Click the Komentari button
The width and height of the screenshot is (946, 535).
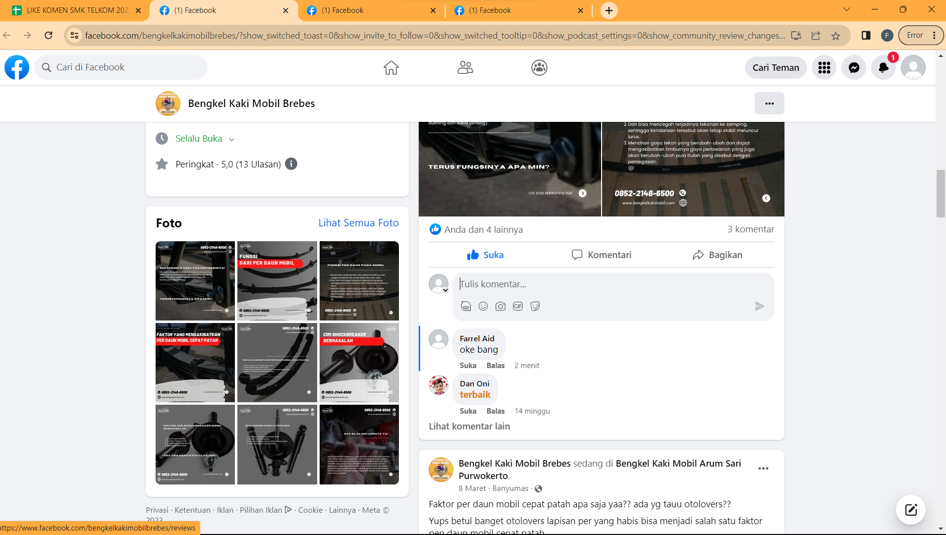601,255
